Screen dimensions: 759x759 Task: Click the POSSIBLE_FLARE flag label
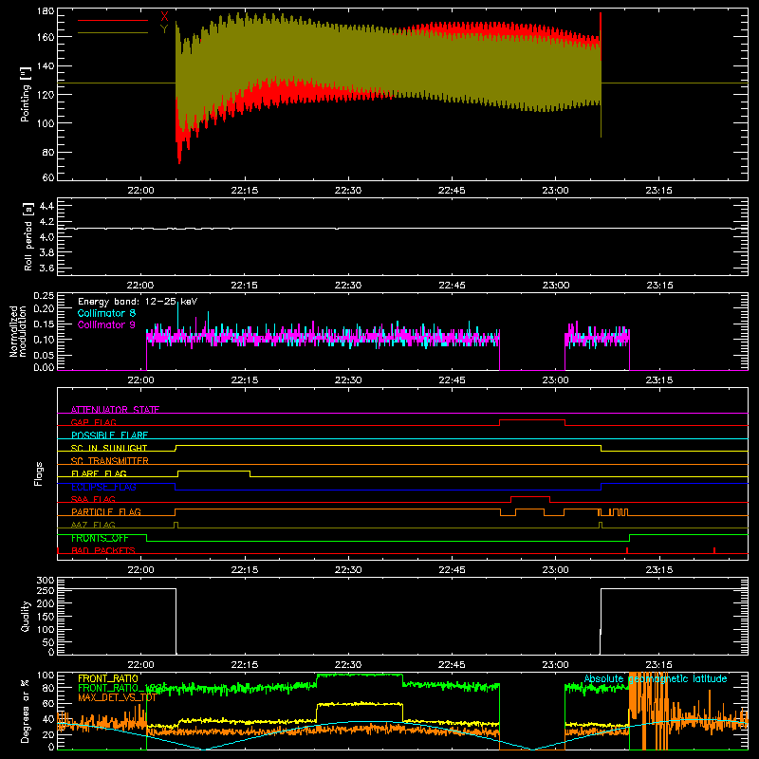109,435
